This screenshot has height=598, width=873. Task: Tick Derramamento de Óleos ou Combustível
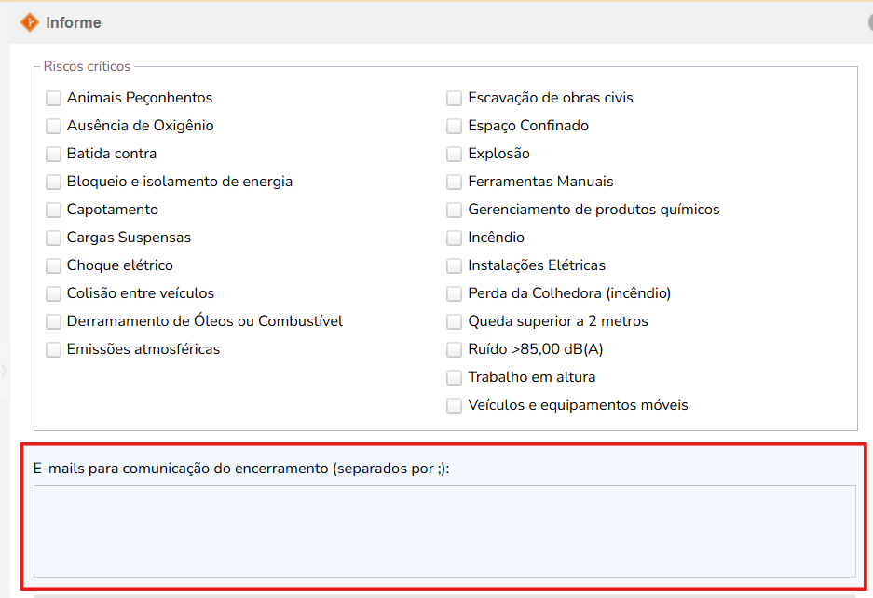click(x=54, y=321)
